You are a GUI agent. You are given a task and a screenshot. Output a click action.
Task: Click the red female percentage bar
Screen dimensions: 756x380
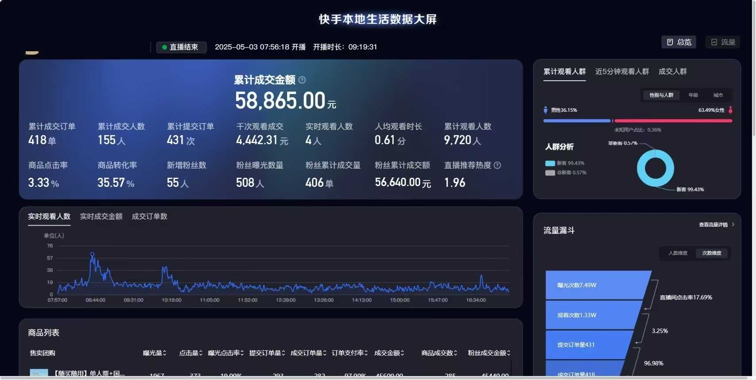tap(673, 121)
